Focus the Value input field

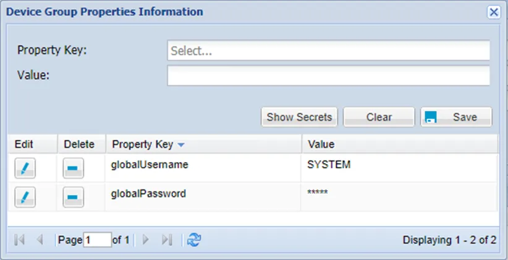[x=329, y=76]
